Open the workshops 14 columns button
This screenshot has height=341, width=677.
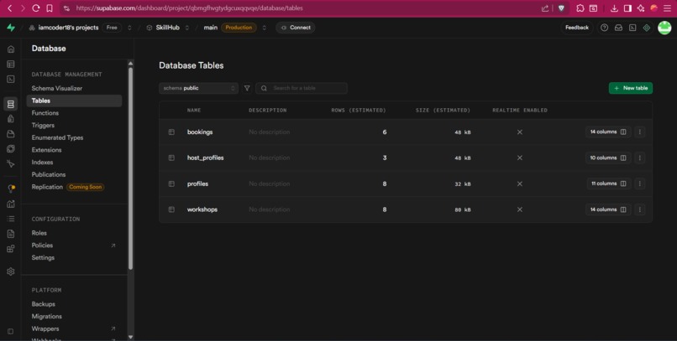point(608,209)
